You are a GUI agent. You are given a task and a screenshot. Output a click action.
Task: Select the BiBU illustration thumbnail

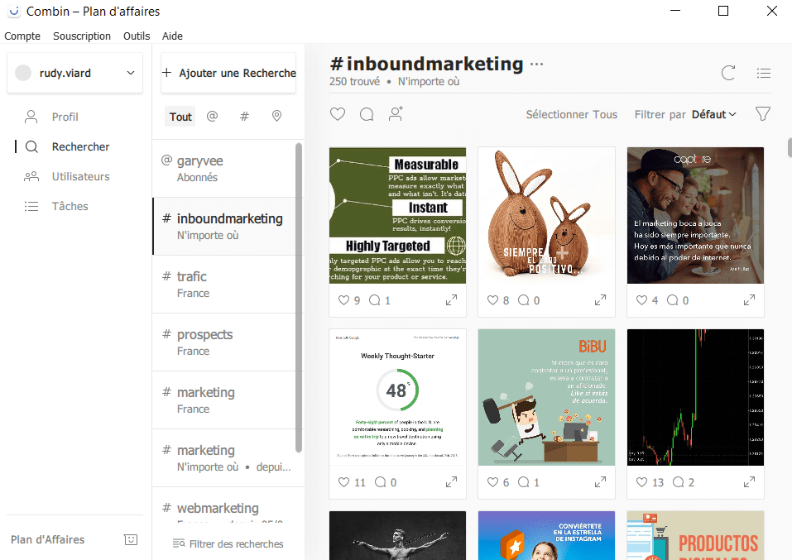[x=546, y=397]
